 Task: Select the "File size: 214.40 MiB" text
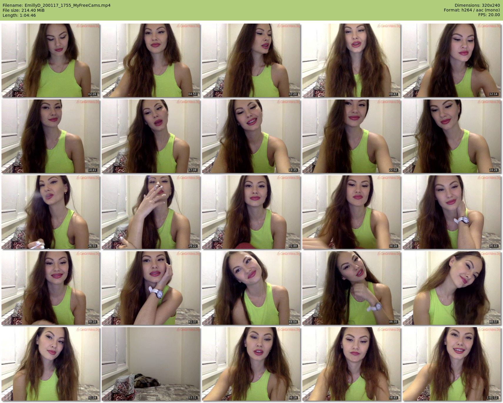24,10
